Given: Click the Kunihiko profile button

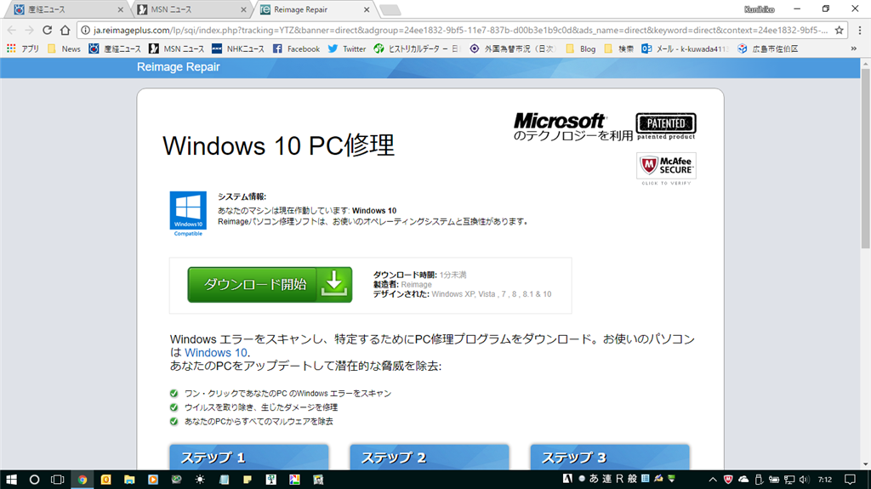Looking at the screenshot, I should tap(759, 9).
